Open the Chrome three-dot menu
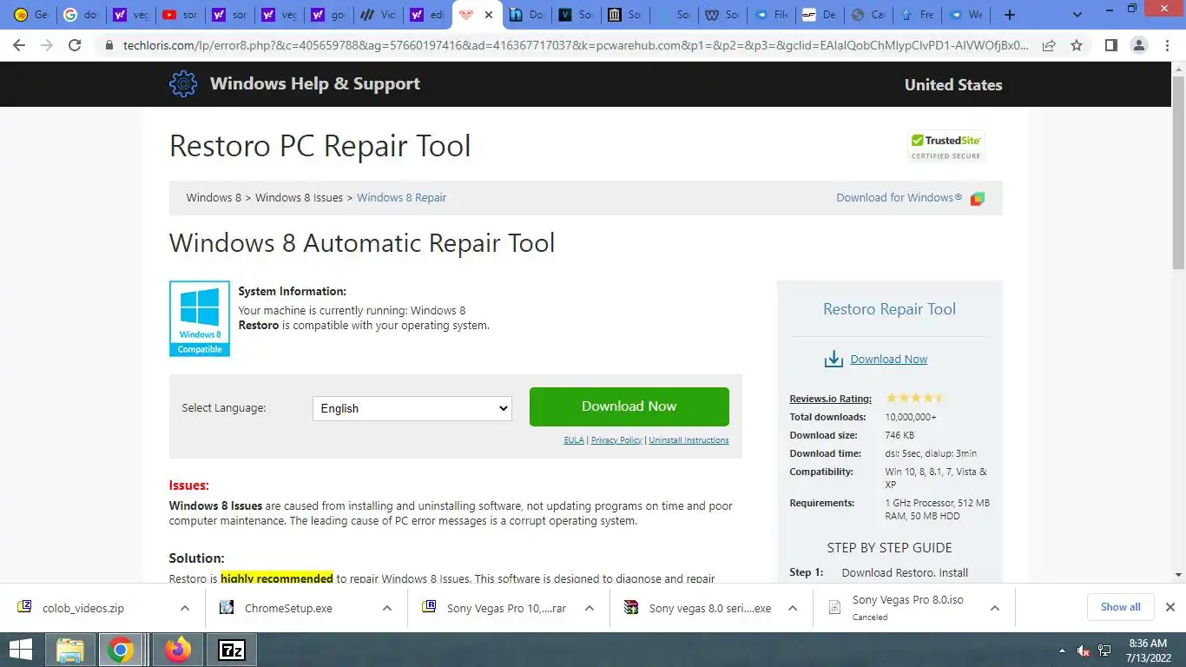This screenshot has height=667, width=1186. (1167, 45)
